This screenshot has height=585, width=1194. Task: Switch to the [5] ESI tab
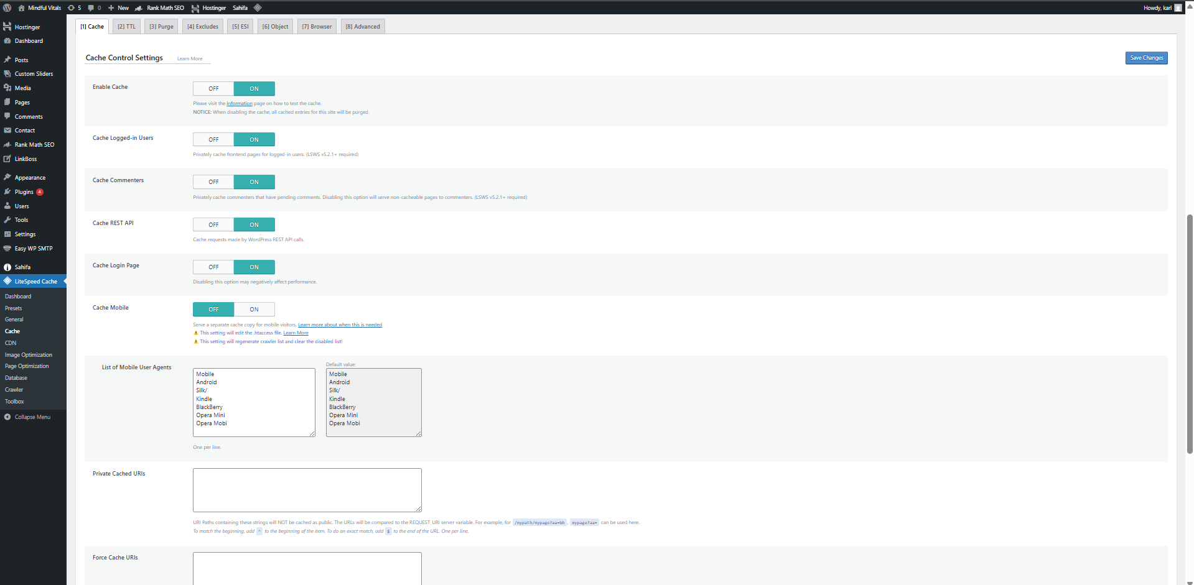pos(240,26)
